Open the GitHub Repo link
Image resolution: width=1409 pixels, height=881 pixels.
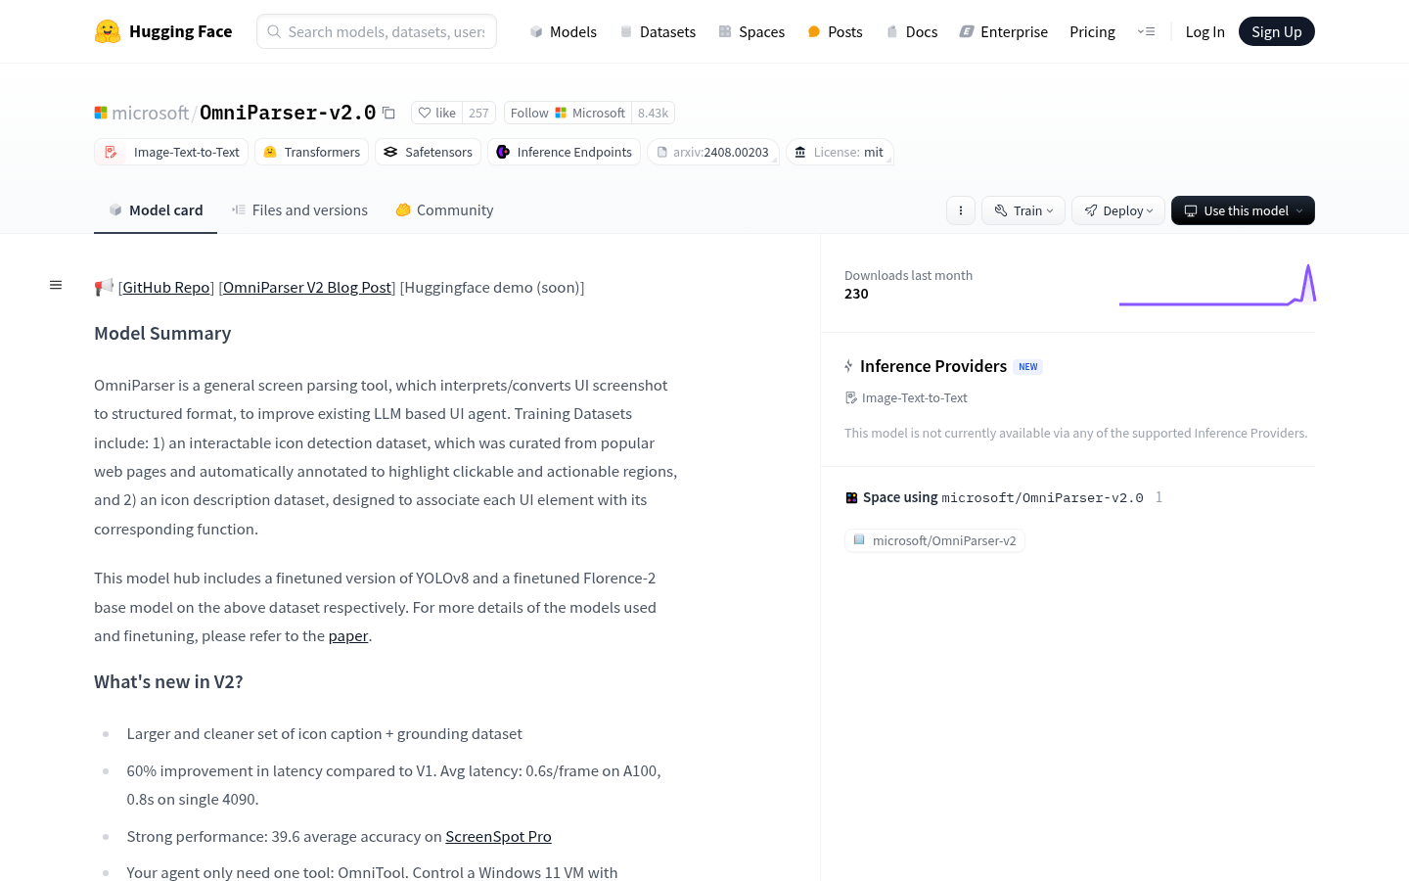coord(165,287)
